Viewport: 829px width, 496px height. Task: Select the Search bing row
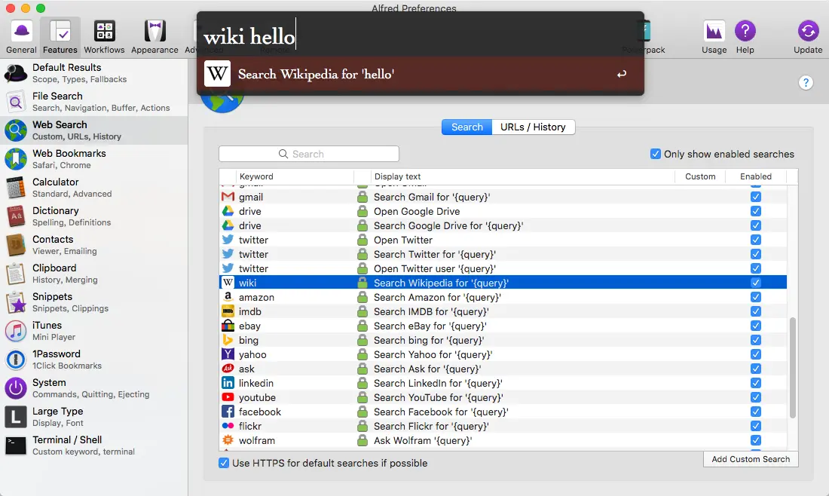pyautogui.click(x=503, y=340)
